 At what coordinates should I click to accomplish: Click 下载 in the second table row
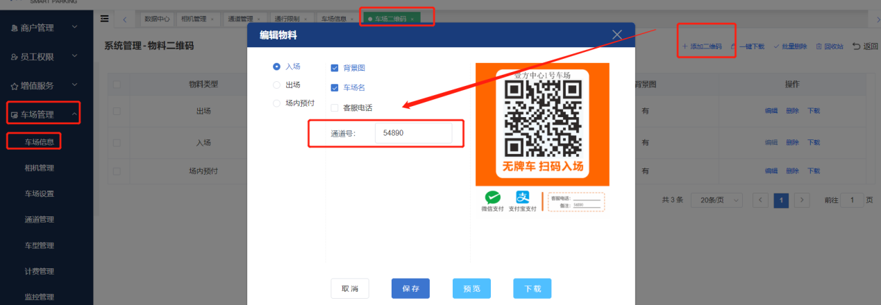(x=814, y=142)
